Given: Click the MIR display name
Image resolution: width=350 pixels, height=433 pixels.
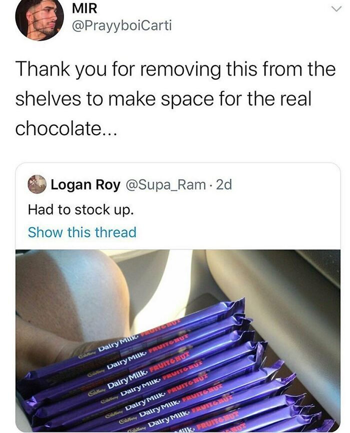Looking at the screenshot, I should [x=84, y=9].
